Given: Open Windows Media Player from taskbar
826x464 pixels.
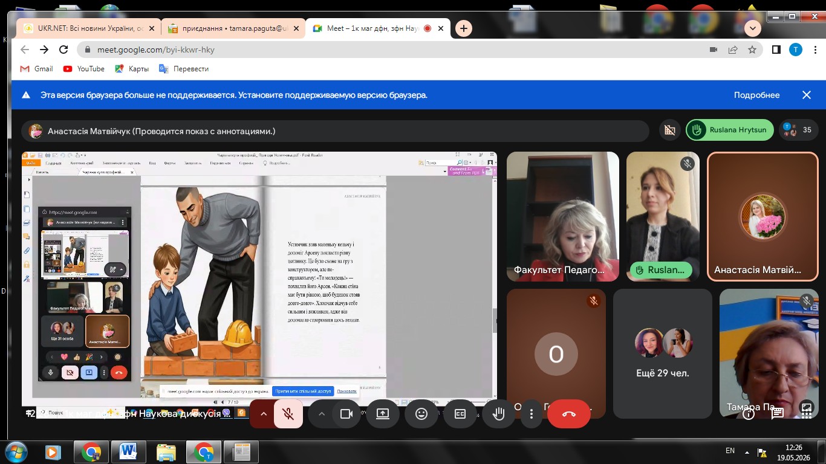Looking at the screenshot, I should (53, 451).
